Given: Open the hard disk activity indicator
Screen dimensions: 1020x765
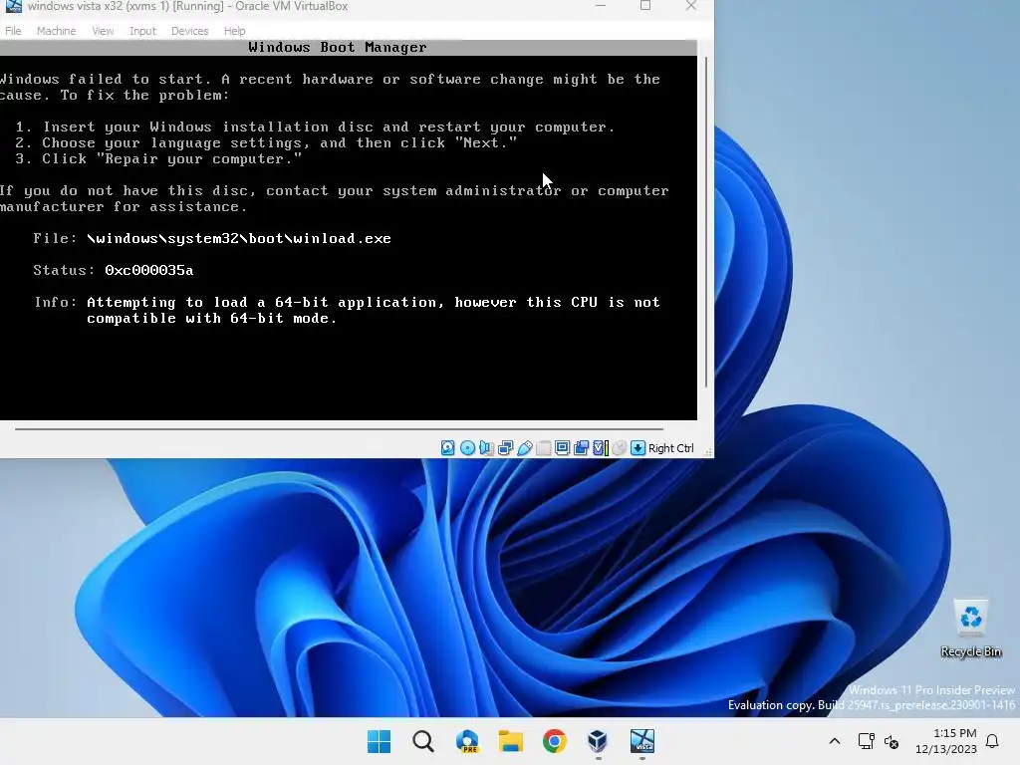Looking at the screenshot, I should click(x=447, y=448).
